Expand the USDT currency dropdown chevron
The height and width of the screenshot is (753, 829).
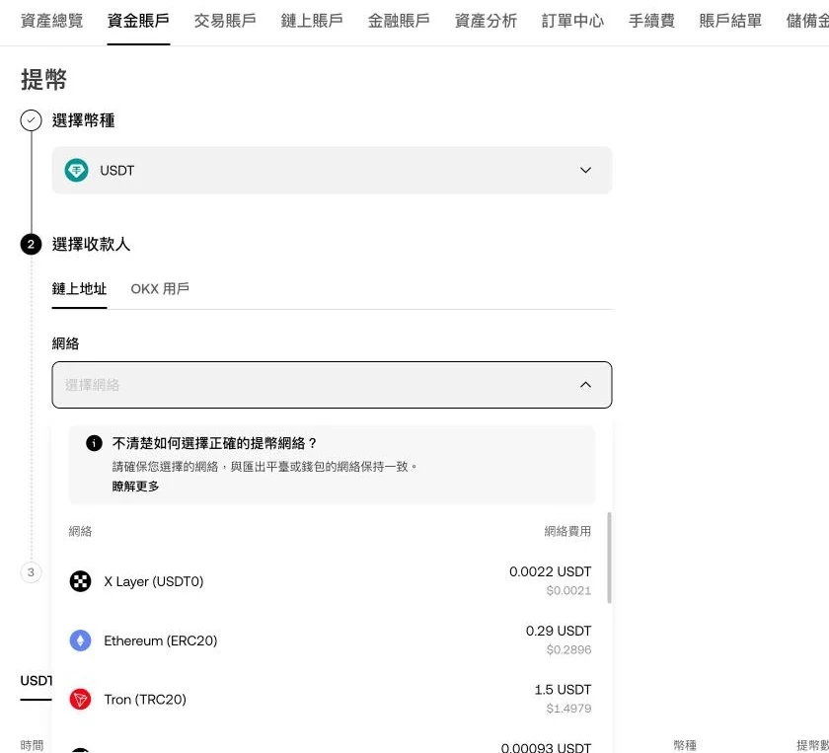pos(585,171)
